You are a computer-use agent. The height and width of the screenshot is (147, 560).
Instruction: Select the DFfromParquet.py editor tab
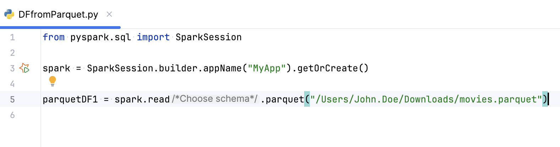pos(58,14)
